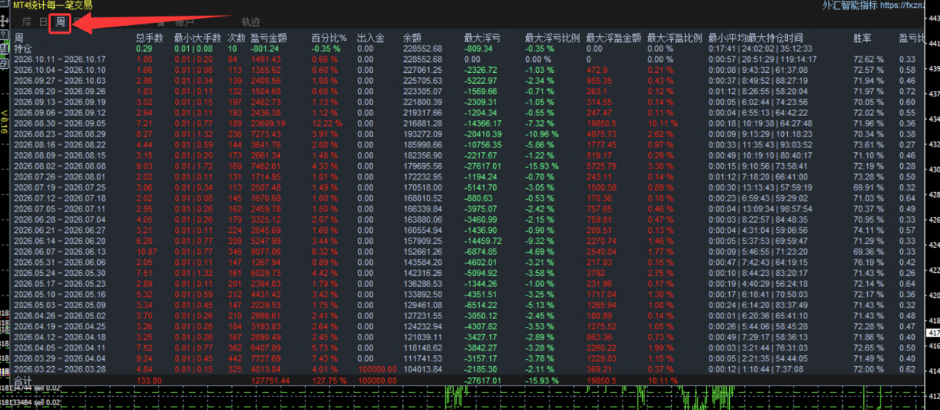Select week 2026.07.26 ~ 2026.08.01
Image resolution: width=940 pixels, height=410 pixels.
tap(60, 176)
